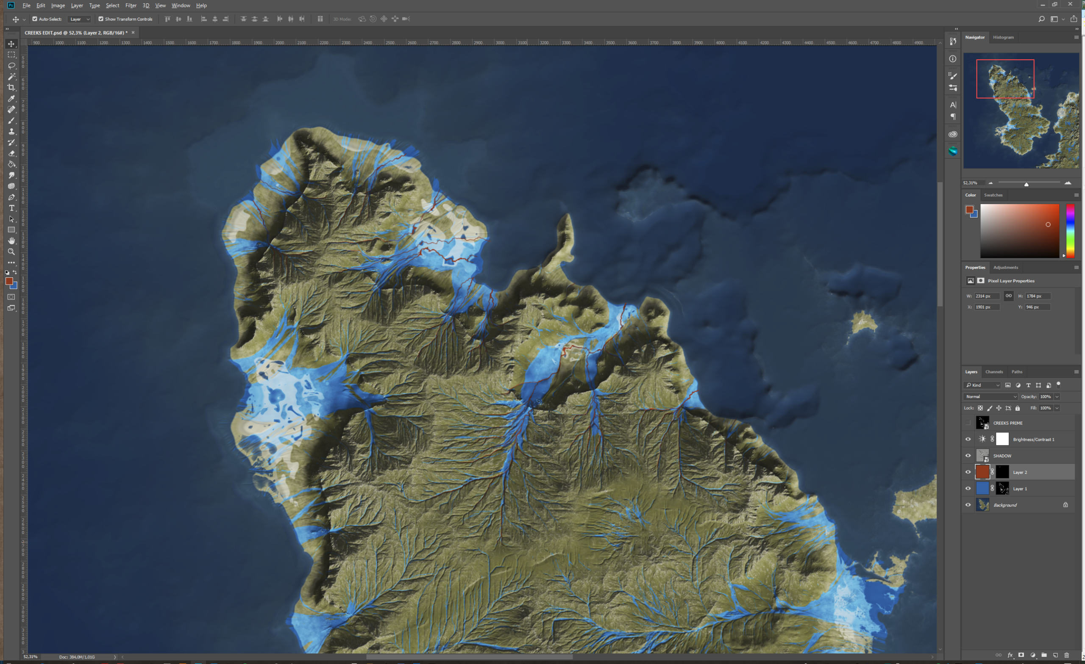Select the Lasso tool
This screenshot has height=664, width=1085.
coord(11,66)
